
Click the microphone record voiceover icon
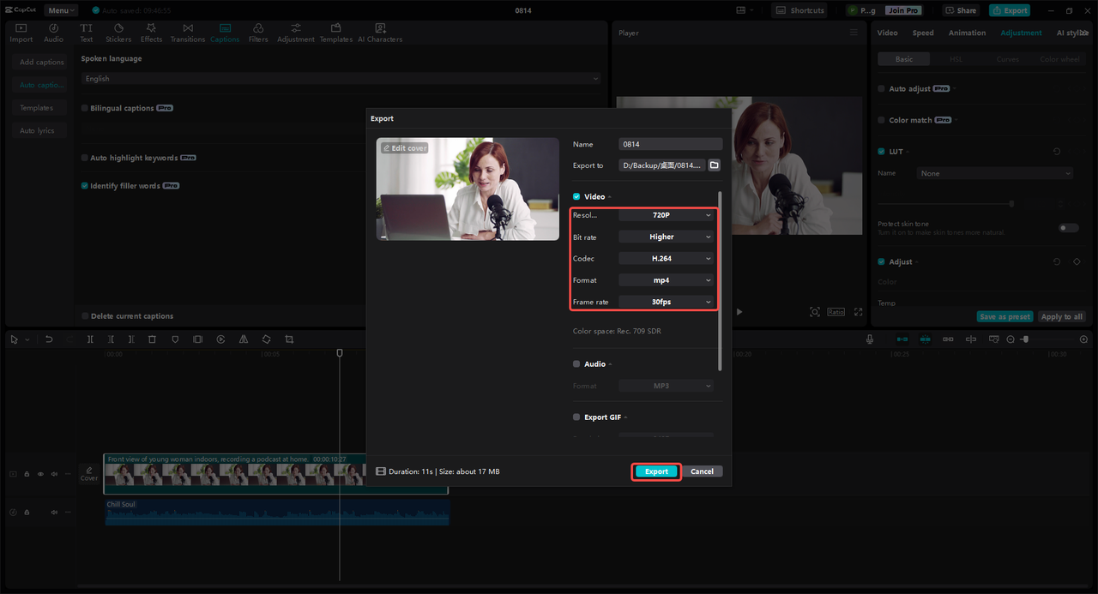pos(870,339)
